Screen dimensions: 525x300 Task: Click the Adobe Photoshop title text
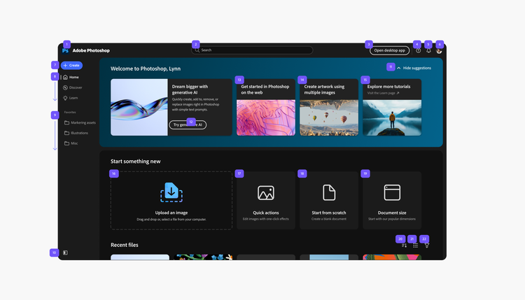(x=91, y=50)
